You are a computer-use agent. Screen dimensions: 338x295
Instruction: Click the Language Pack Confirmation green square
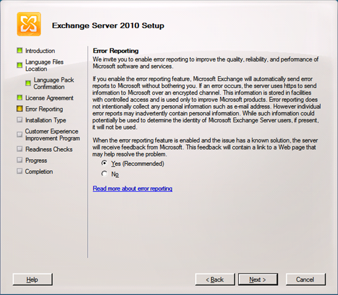click(28, 83)
